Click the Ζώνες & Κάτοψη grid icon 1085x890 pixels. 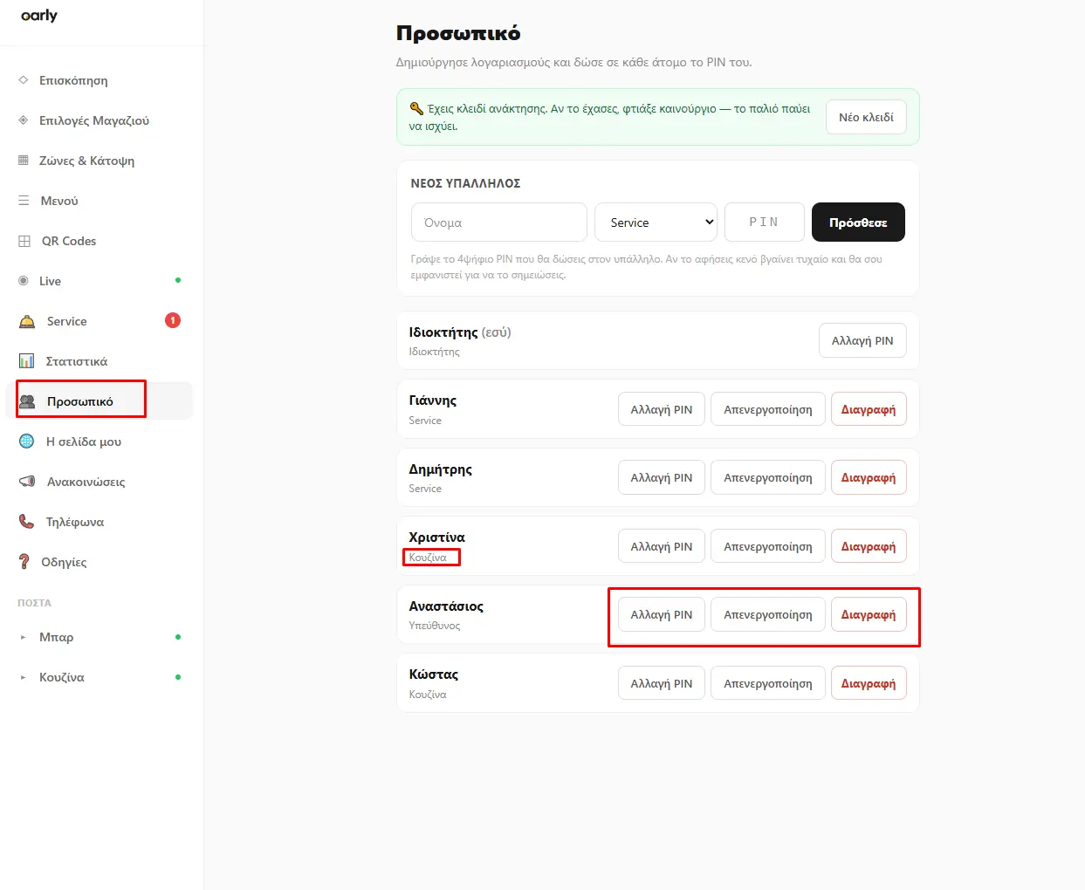pyautogui.click(x=24, y=161)
